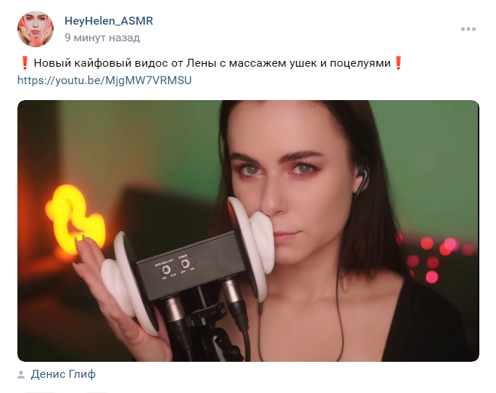Click the BASS ROLL-OFF switch on the microphone
The height and width of the screenshot is (393, 496).
166,270
